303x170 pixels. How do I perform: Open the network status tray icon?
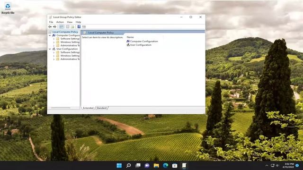click(273, 166)
